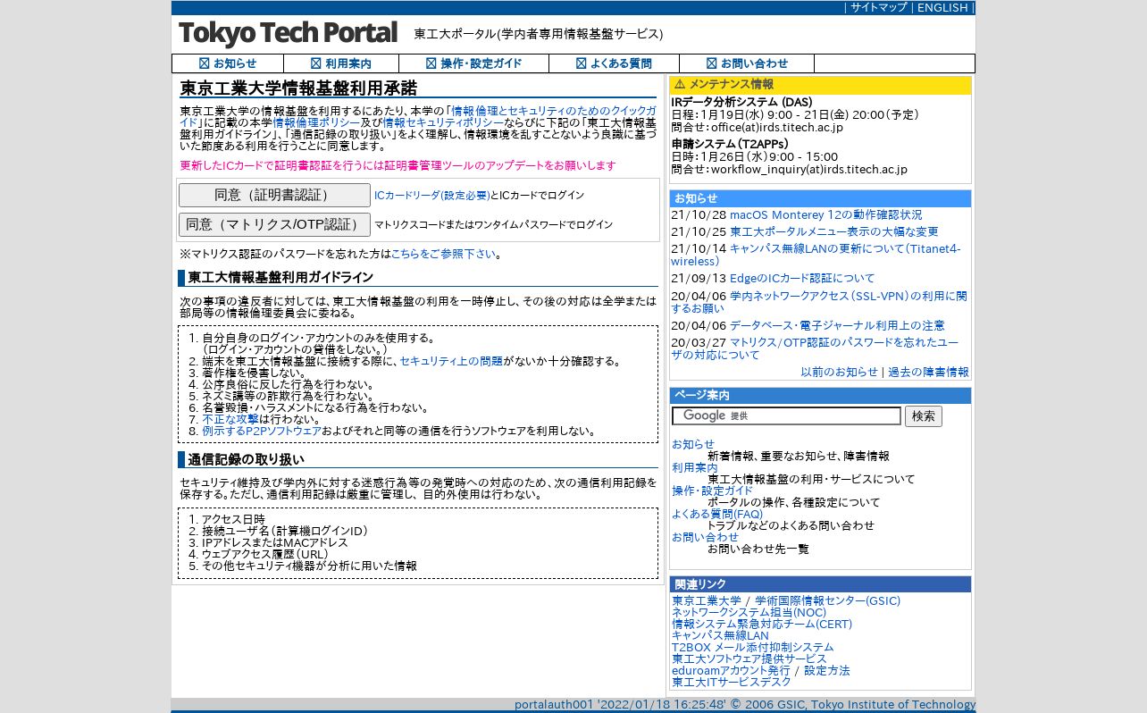Viewport: 1147px width, 713px height.
Task: Click こちらをご参照下さい password help link
Action: pyautogui.click(x=443, y=254)
